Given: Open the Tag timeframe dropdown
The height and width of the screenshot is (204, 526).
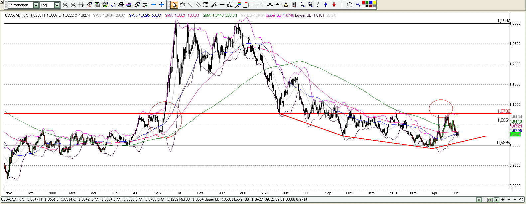Looking at the screenshot, I should [57, 5].
